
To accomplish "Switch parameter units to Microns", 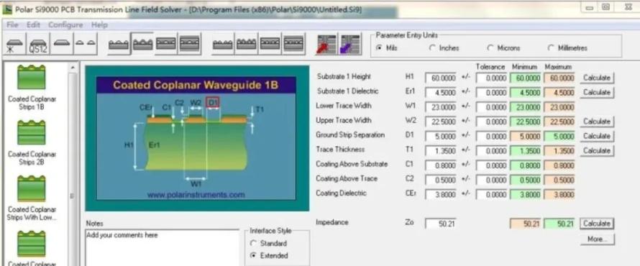I will coord(504,47).
